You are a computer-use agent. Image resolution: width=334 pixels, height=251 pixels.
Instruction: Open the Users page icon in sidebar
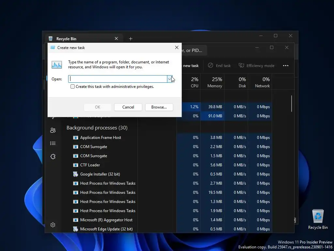pyautogui.click(x=53, y=130)
